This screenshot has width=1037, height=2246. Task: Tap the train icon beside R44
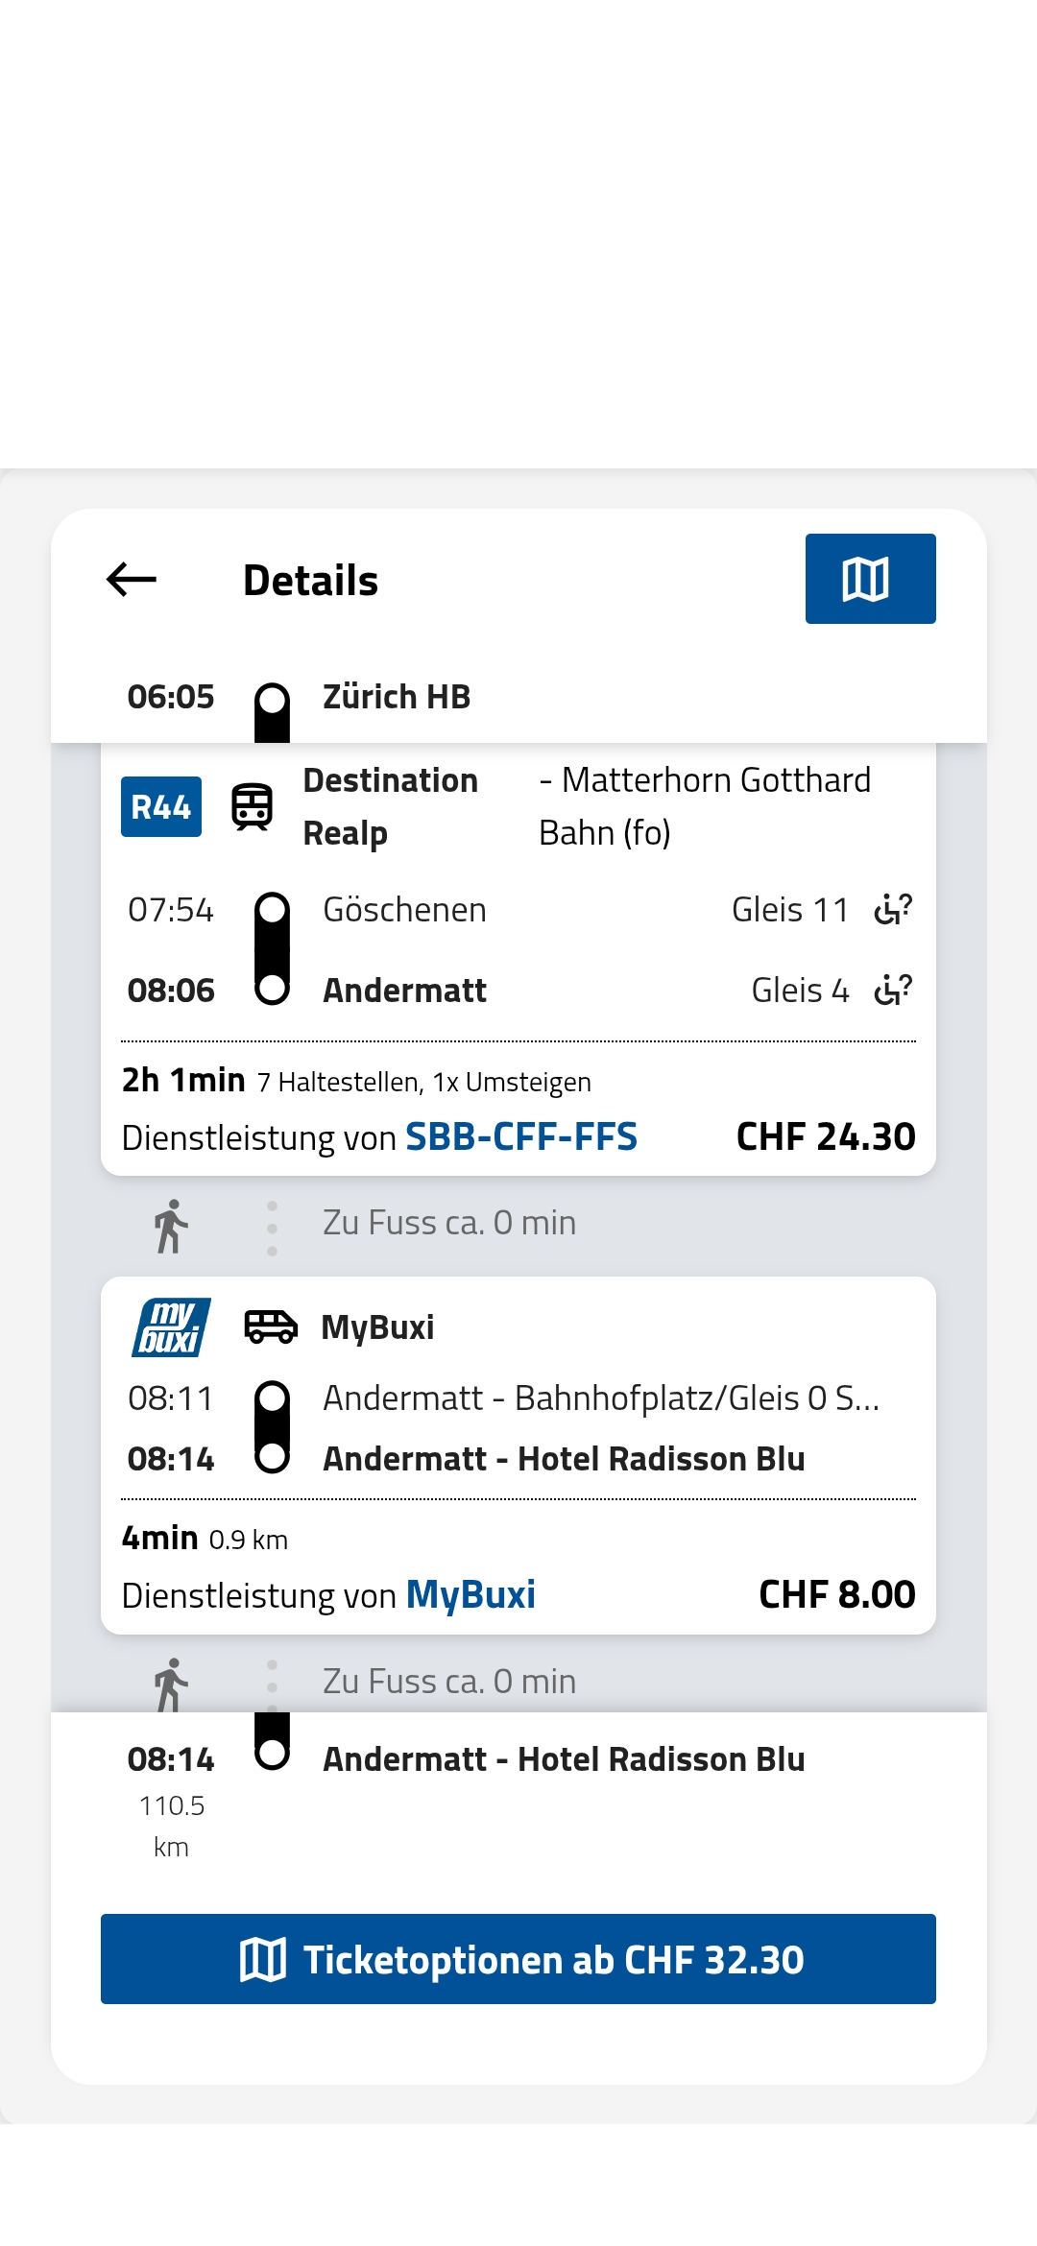[252, 806]
